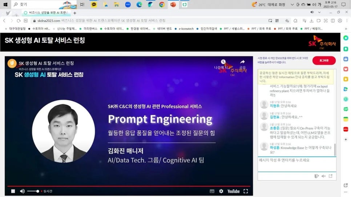Viewport: 351px width, 197px height.
Task: Open PowerPoint from the Windows taskbar
Action: 173,4
